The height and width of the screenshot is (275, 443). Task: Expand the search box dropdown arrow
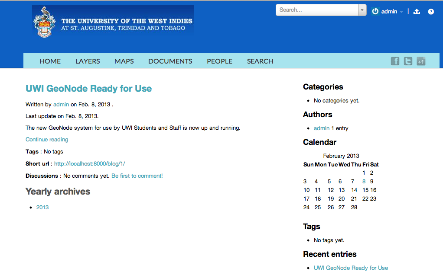tap(362, 10)
